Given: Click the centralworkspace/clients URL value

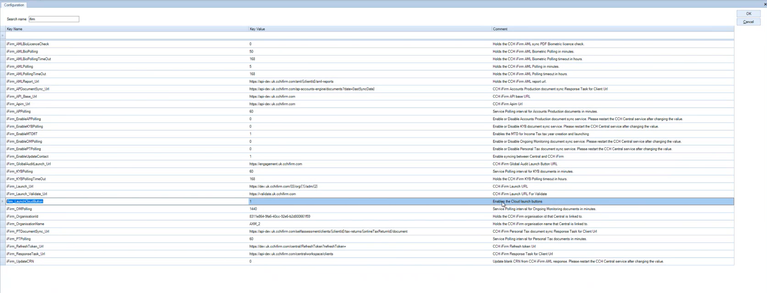Looking at the screenshot, I should coord(291,254).
